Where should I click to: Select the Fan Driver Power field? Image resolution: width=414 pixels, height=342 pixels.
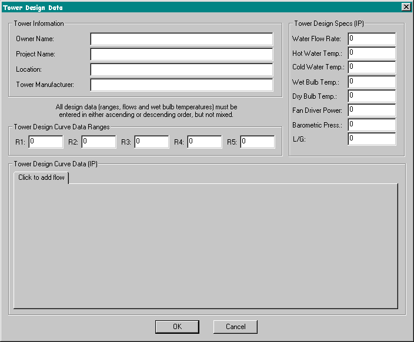point(372,110)
